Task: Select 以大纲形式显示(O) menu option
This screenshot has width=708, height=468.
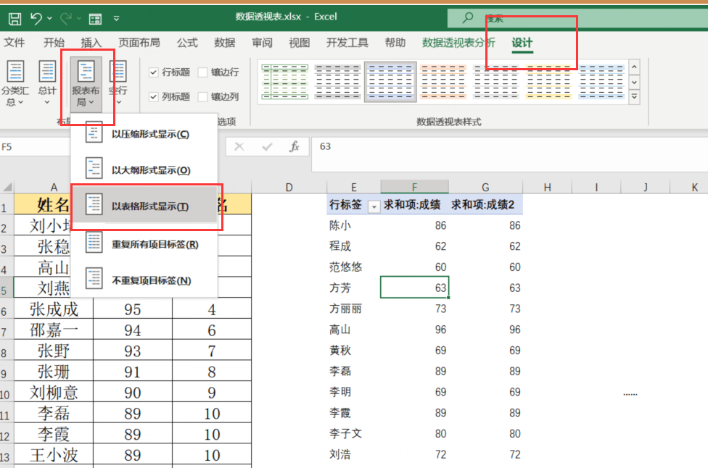Action: (x=144, y=170)
